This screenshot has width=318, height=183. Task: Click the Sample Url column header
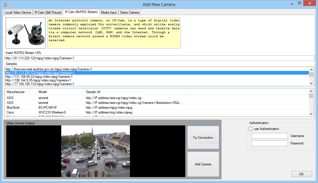point(134,92)
